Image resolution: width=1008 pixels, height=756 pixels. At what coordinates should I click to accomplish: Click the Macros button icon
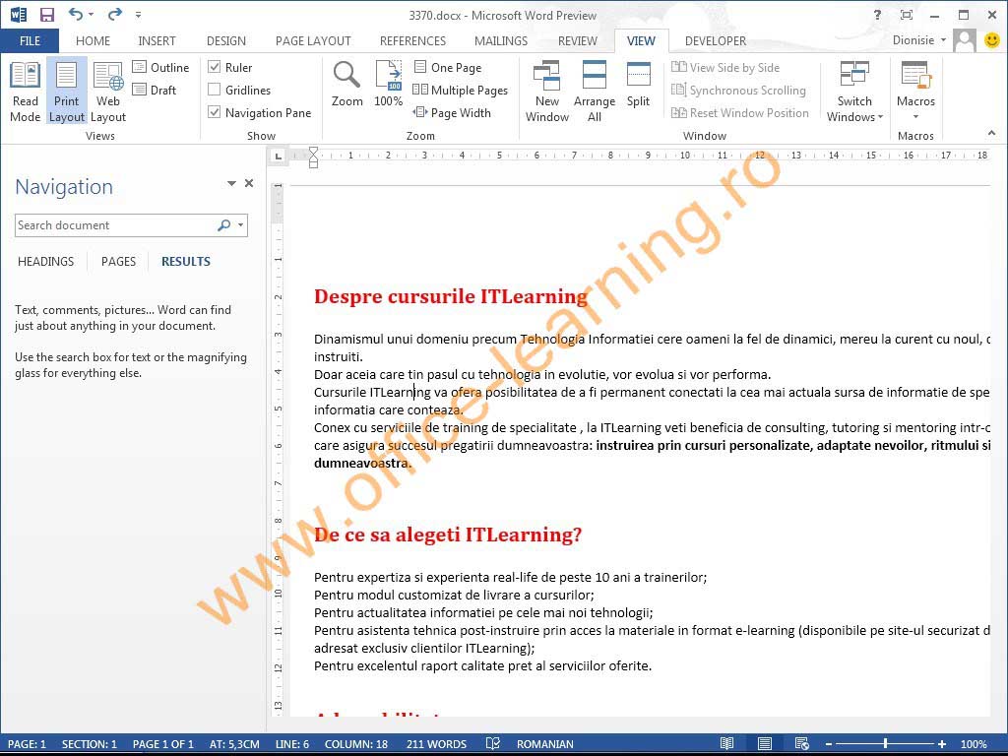915,75
